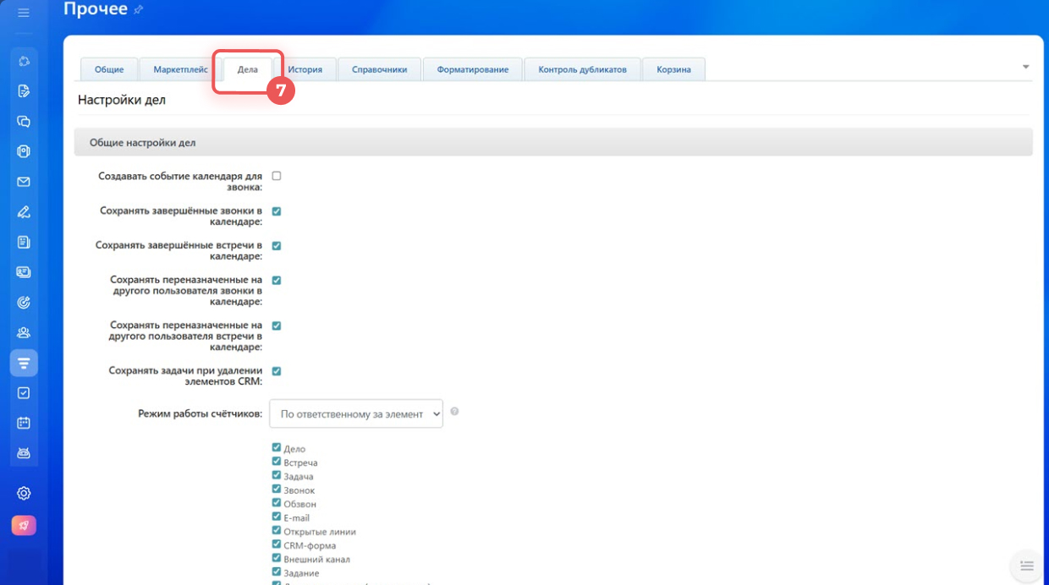This screenshot has height=585, width=1049.
Task: Open the Справочники tab
Action: 379,69
